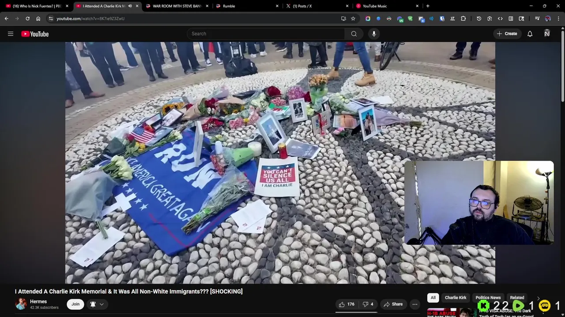Click the main video player frame
The height and width of the screenshot is (317, 565).
[x=280, y=163]
